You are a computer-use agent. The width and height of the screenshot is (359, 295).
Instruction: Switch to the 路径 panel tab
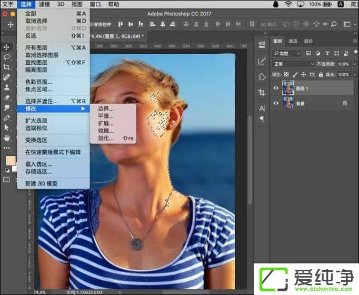pos(308,41)
